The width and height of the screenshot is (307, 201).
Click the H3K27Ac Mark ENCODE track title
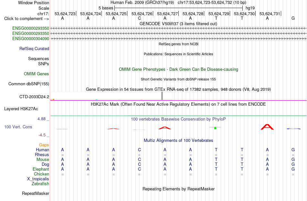point(178,104)
